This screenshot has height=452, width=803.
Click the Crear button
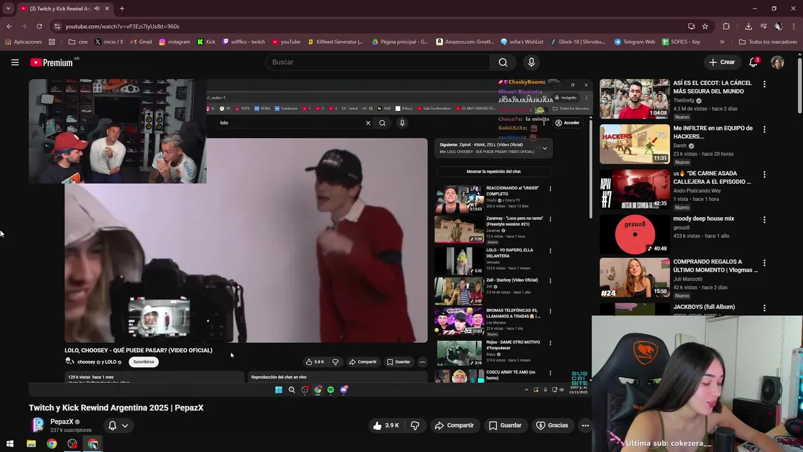[721, 62]
